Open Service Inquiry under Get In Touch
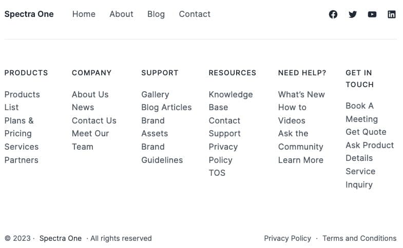The width and height of the screenshot is (403, 248). tap(360, 178)
